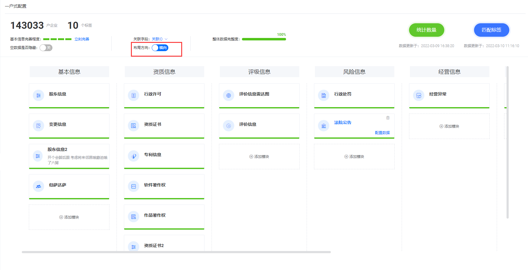Click the 专利信息 card title
Viewport: 528px width, 270px height.
(x=153, y=155)
